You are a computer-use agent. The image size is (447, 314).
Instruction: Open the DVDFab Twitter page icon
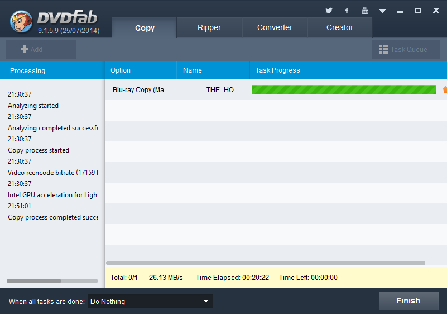329,11
